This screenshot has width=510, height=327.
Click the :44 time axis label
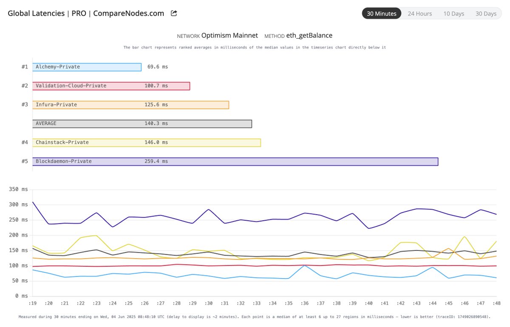pyautogui.click(x=432, y=304)
